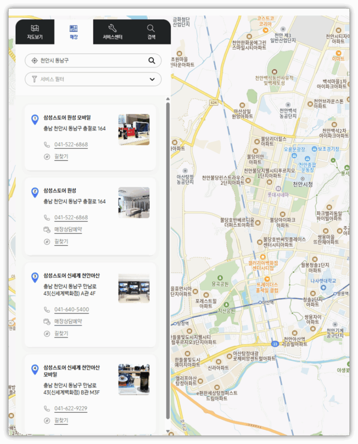Click the 천안시 동남구 location input field
The height and width of the screenshot is (444, 358).
[x=91, y=61]
